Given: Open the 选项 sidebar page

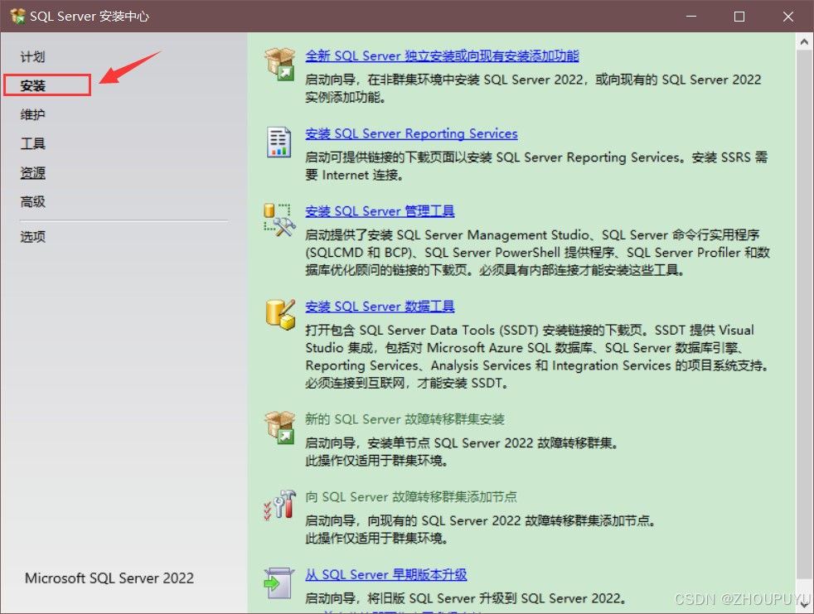Looking at the screenshot, I should click(x=33, y=236).
